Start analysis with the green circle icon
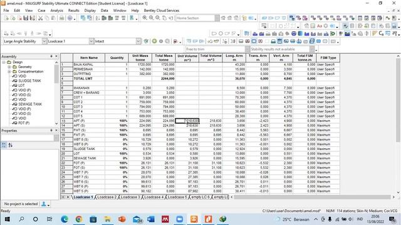Image resolution: width=401 pixels, height=225 pixels. pos(155,41)
